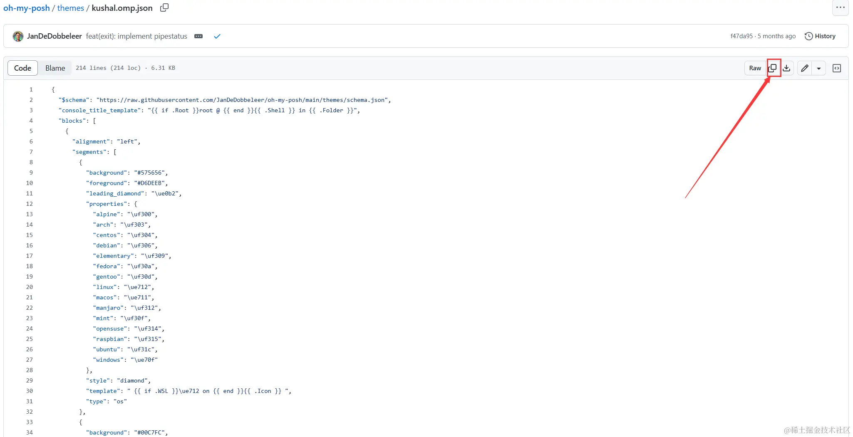Open the file History
The image size is (853, 437).
click(x=820, y=36)
